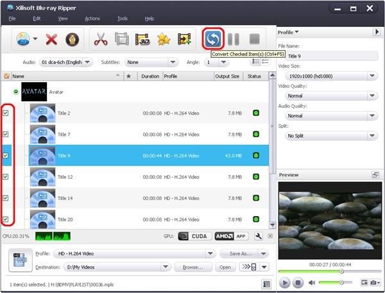Open the Tools menu
The height and width of the screenshot is (293, 385).
[123, 19]
